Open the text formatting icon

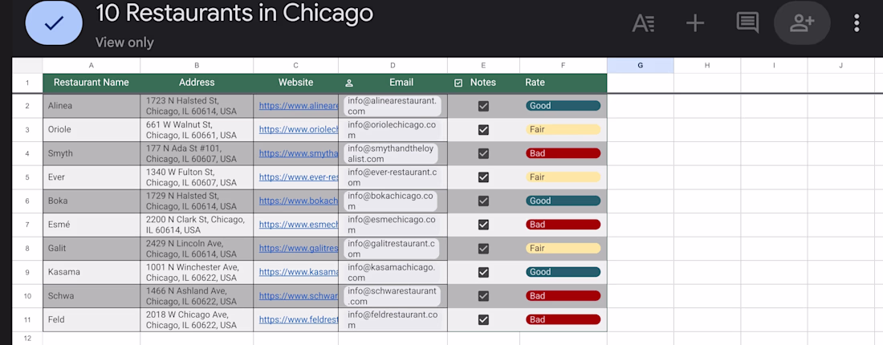coord(643,23)
